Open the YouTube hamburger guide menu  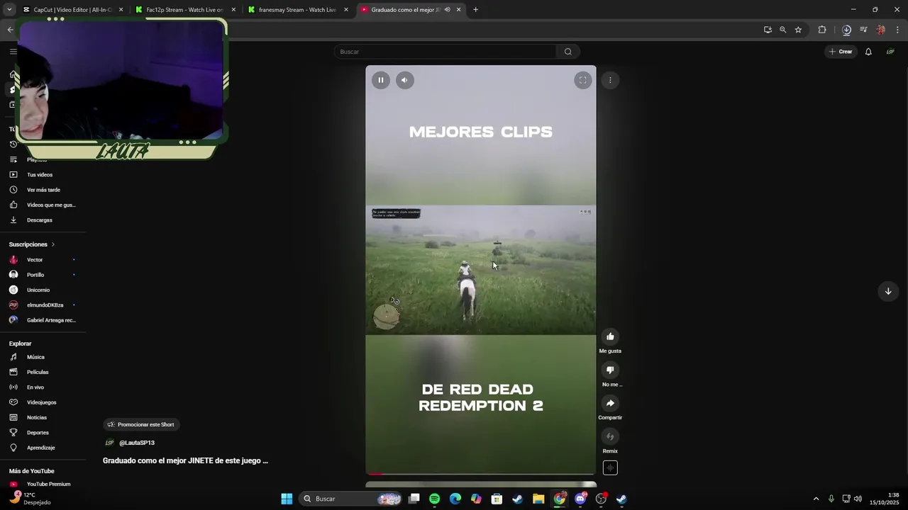[13, 52]
